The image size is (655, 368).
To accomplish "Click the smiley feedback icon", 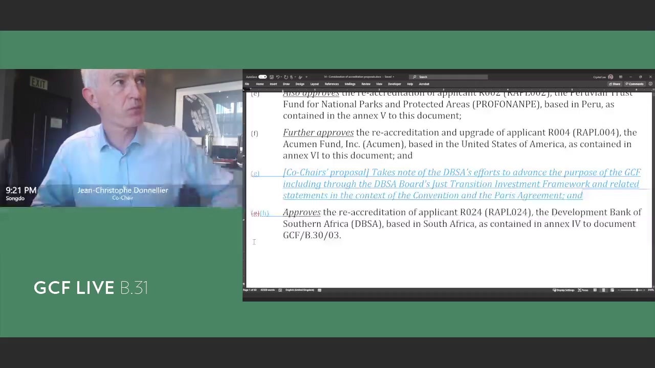I will coord(650,84).
